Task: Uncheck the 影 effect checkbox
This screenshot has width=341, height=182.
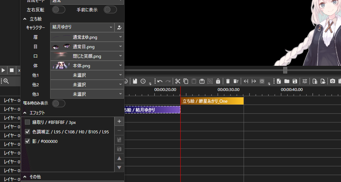Action: click(x=27, y=141)
